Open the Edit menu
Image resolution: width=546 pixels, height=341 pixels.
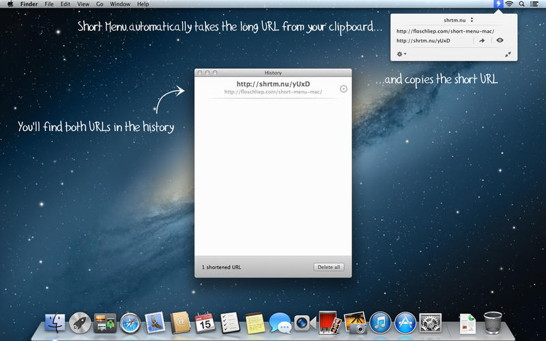click(x=65, y=4)
